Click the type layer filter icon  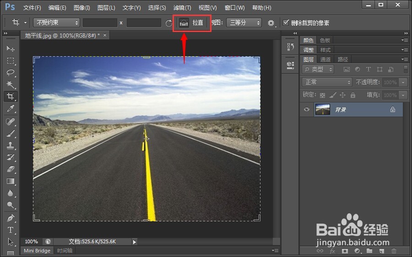[369, 70]
